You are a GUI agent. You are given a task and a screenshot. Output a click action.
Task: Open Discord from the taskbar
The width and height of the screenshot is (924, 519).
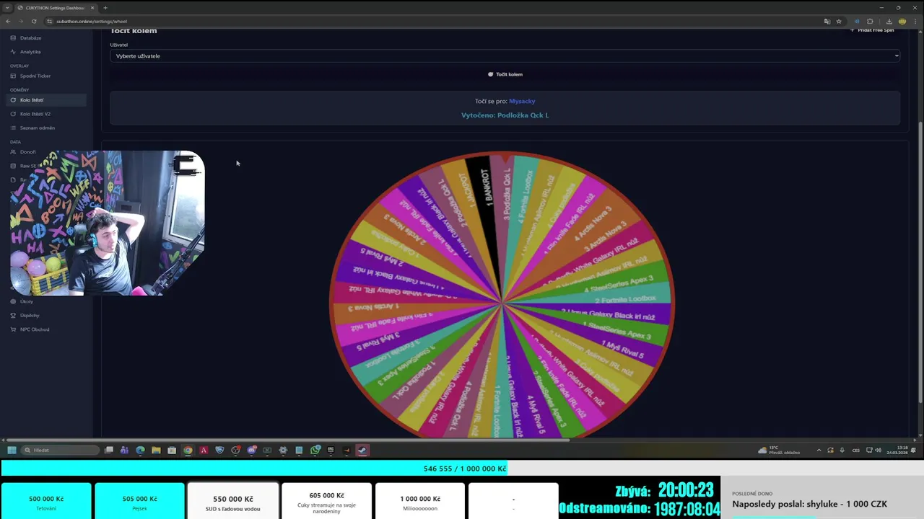[x=251, y=450]
